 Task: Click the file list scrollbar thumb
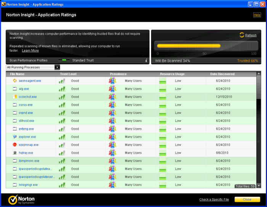[x=259, y=87]
